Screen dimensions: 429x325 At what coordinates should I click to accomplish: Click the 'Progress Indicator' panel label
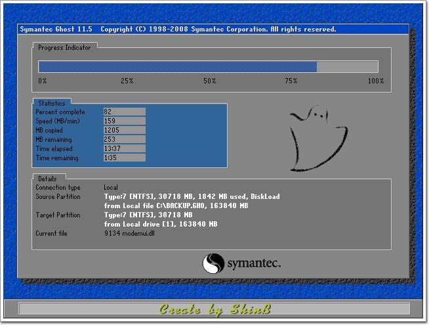(64, 48)
